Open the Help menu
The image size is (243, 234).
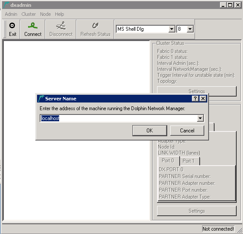(x=59, y=14)
